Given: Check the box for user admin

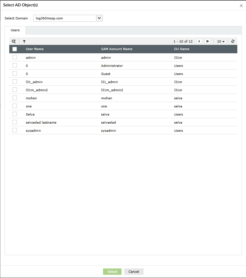Looking at the screenshot, I should (x=14, y=57).
